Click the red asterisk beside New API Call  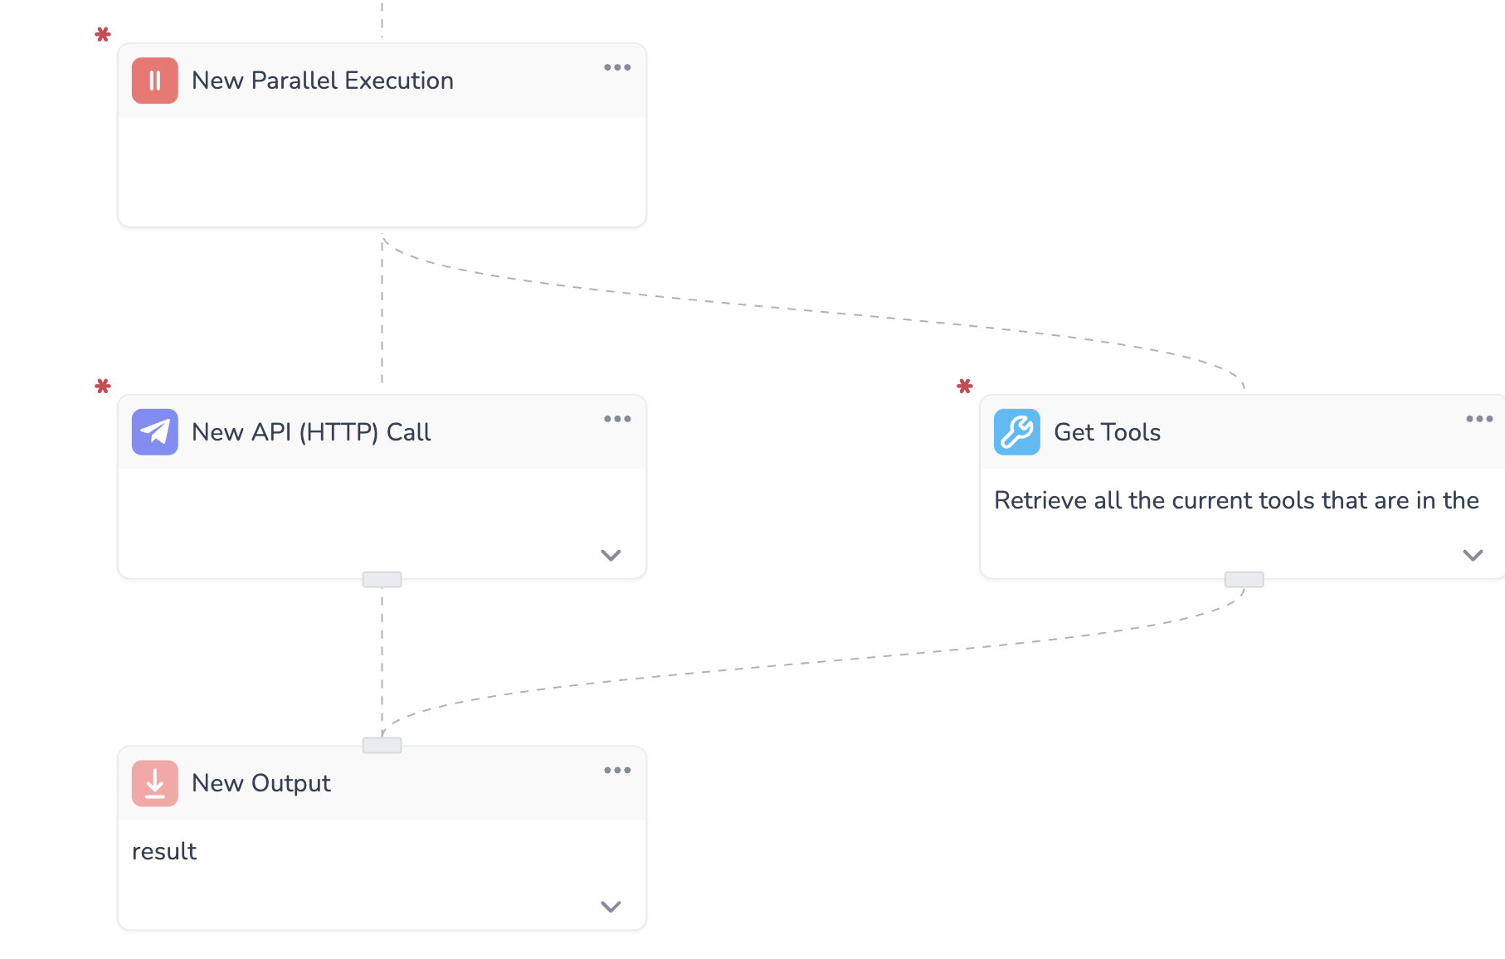pos(103,387)
